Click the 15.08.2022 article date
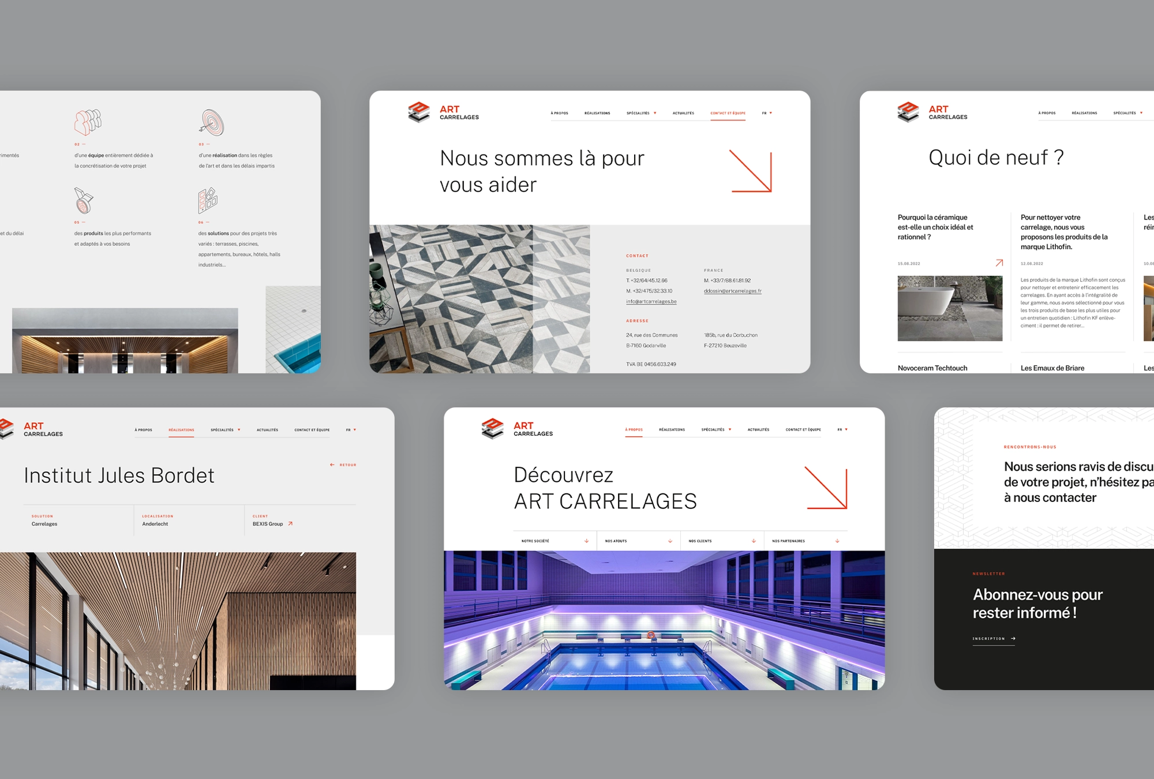 click(x=909, y=264)
